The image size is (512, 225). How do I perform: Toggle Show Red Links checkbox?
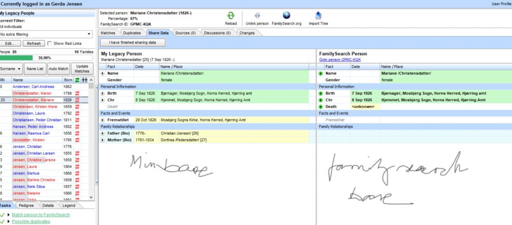[49, 43]
